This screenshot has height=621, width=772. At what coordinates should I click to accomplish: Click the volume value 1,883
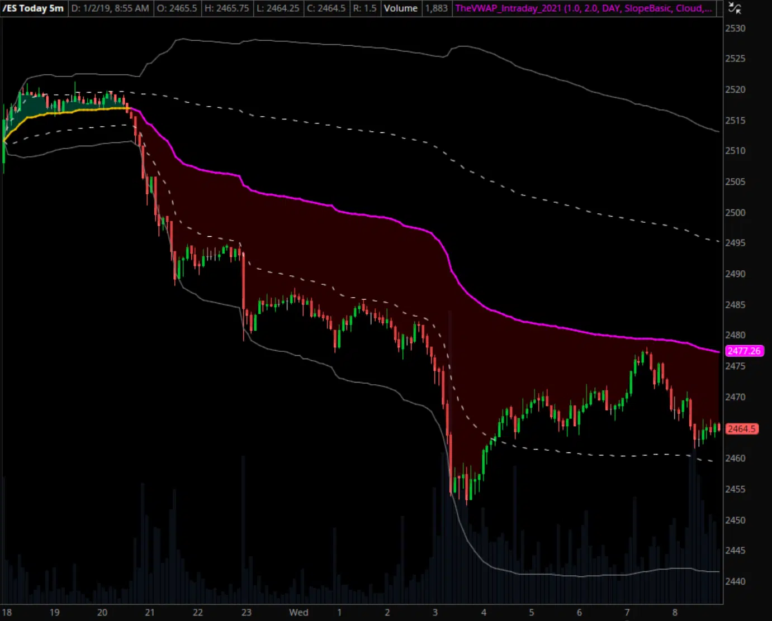(436, 8)
